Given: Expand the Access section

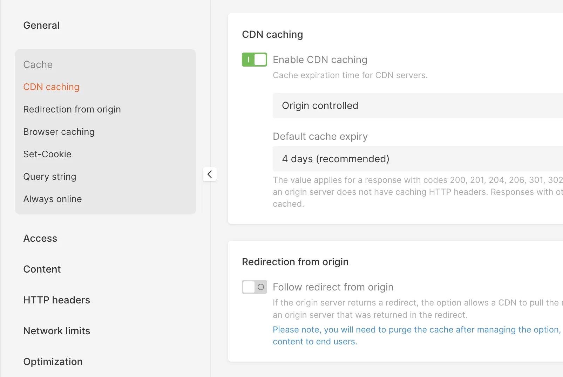Looking at the screenshot, I should click(x=40, y=238).
